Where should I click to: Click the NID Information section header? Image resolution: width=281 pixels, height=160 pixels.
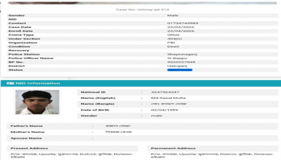tap(37, 83)
